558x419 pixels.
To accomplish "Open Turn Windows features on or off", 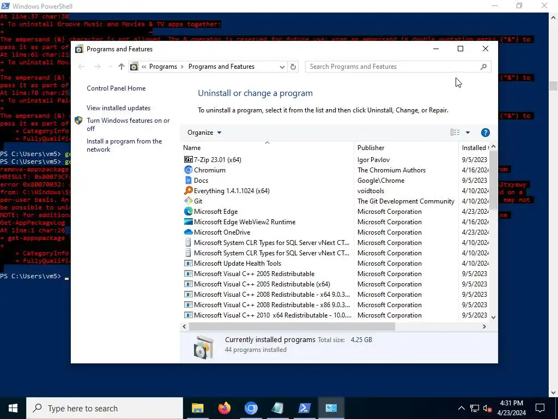I will point(128,124).
